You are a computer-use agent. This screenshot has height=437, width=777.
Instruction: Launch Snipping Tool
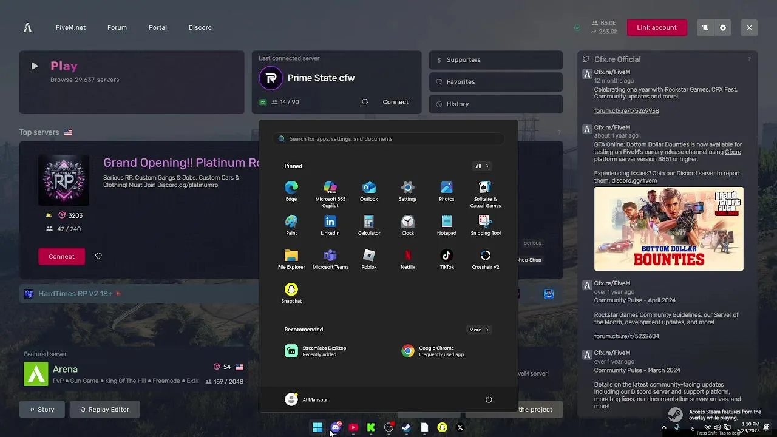(486, 225)
